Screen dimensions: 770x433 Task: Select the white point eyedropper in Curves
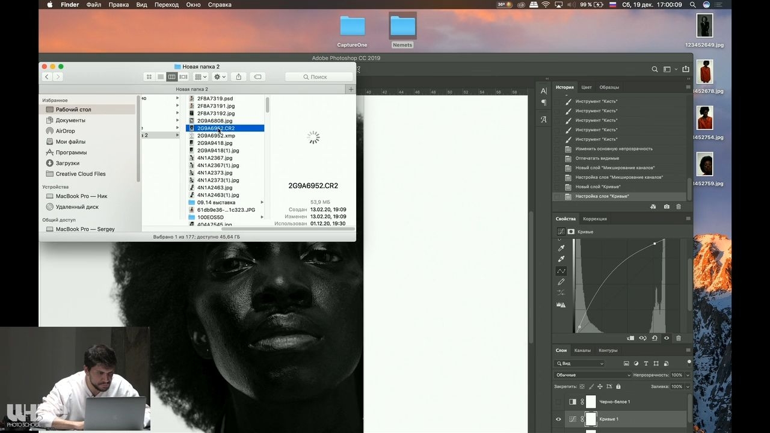(561, 259)
